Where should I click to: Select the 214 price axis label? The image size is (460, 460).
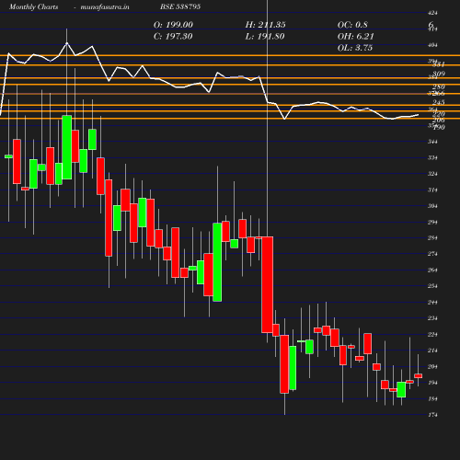click(x=432, y=351)
